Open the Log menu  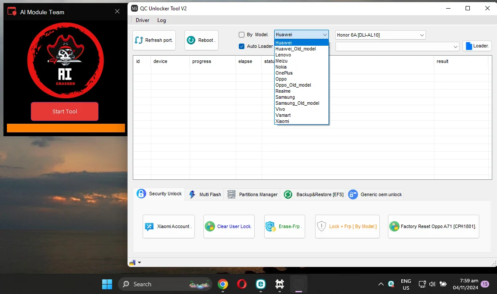(161, 20)
